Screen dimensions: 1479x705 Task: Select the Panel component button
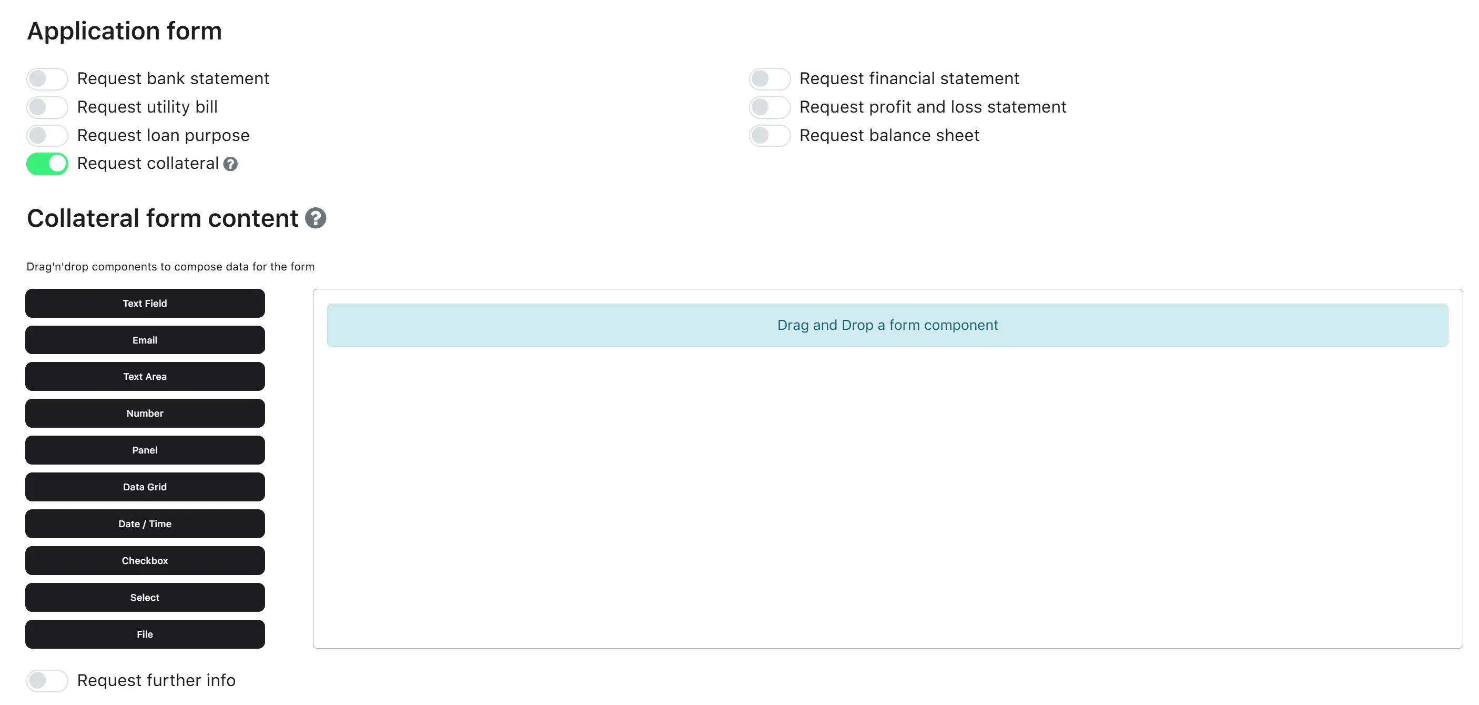tap(145, 450)
